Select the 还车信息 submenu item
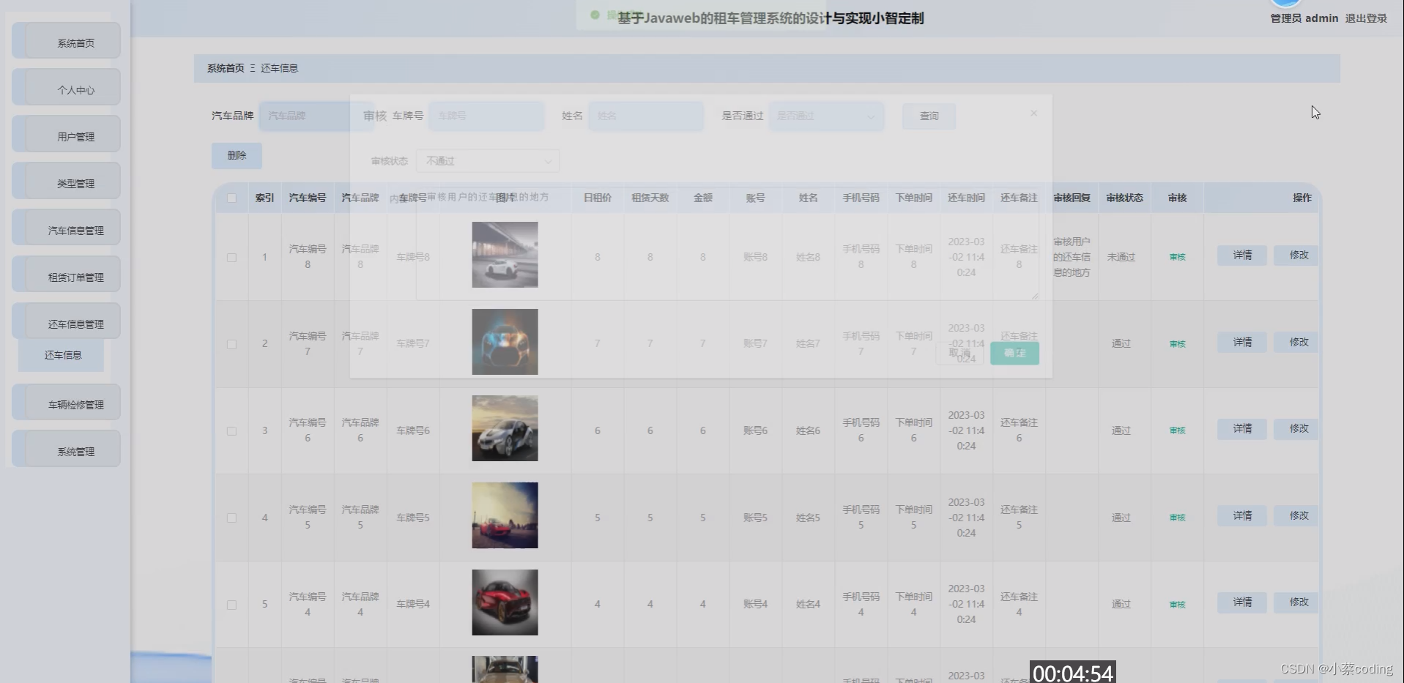The height and width of the screenshot is (683, 1404). 62,355
